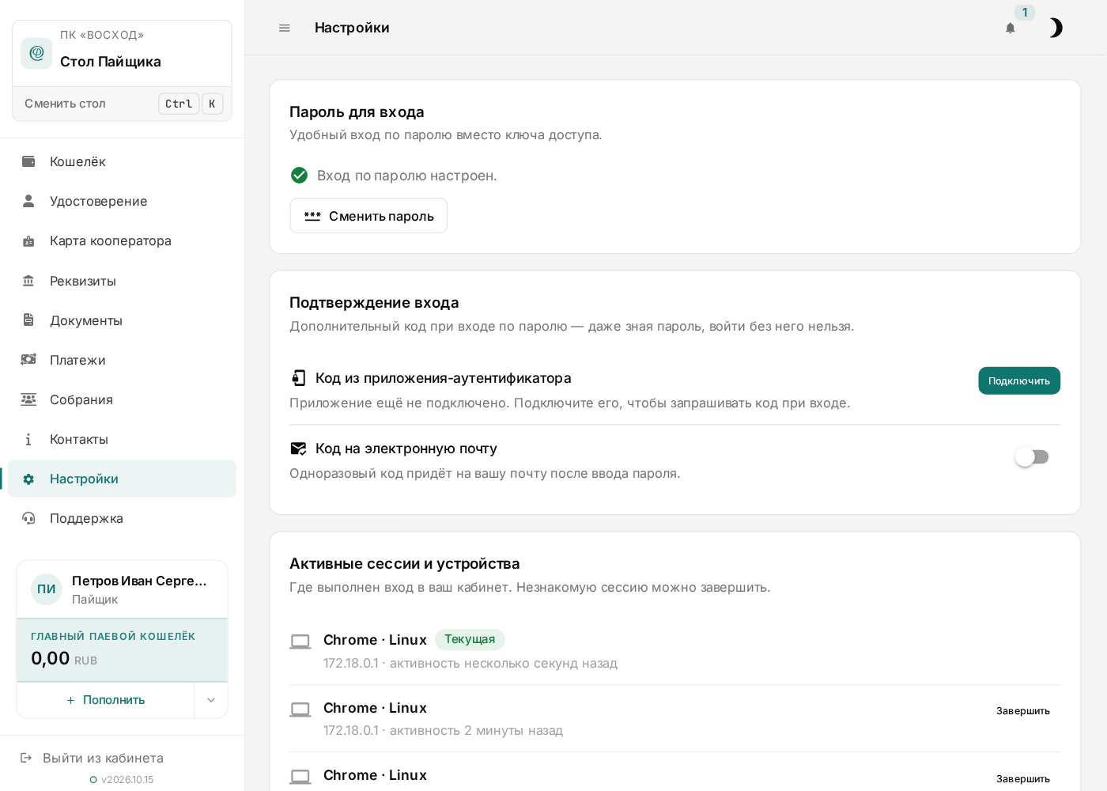
Task: Open user card Петров Иван Серге...
Action: [x=123, y=589]
